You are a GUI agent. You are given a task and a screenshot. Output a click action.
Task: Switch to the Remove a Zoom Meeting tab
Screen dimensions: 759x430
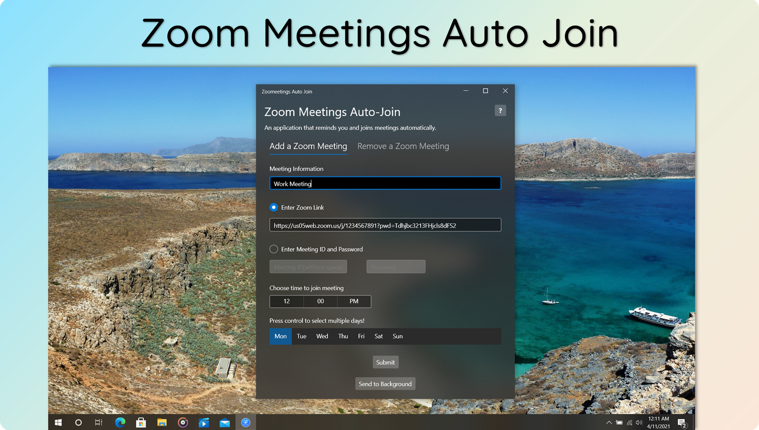point(403,146)
